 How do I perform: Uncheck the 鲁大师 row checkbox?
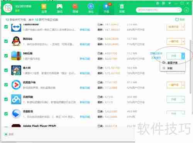pyautogui.click(x=6, y=70)
